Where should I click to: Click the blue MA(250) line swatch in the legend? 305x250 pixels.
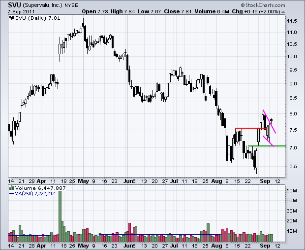point(11,194)
